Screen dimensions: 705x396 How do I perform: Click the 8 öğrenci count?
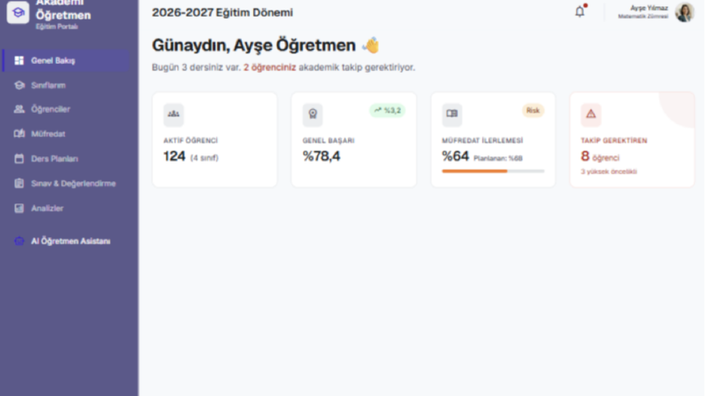click(600, 156)
